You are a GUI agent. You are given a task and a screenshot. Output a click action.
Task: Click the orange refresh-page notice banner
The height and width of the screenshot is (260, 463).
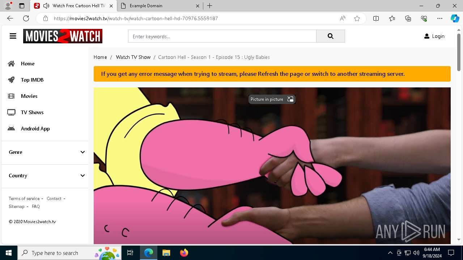click(x=272, y=74)
